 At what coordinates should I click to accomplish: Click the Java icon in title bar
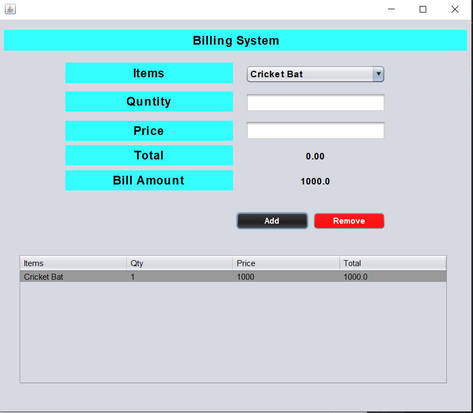[10, 9]
